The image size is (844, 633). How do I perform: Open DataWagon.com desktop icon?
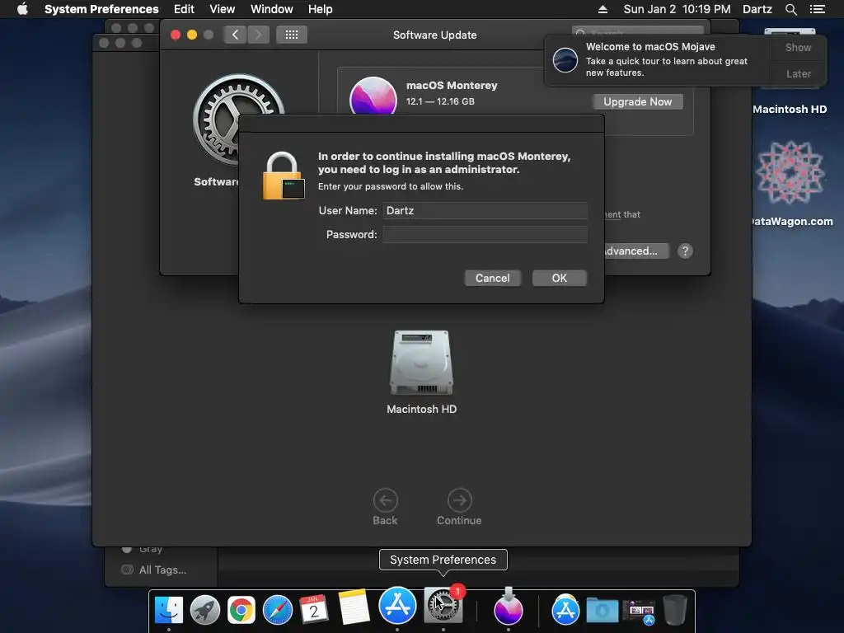point(790,173)
